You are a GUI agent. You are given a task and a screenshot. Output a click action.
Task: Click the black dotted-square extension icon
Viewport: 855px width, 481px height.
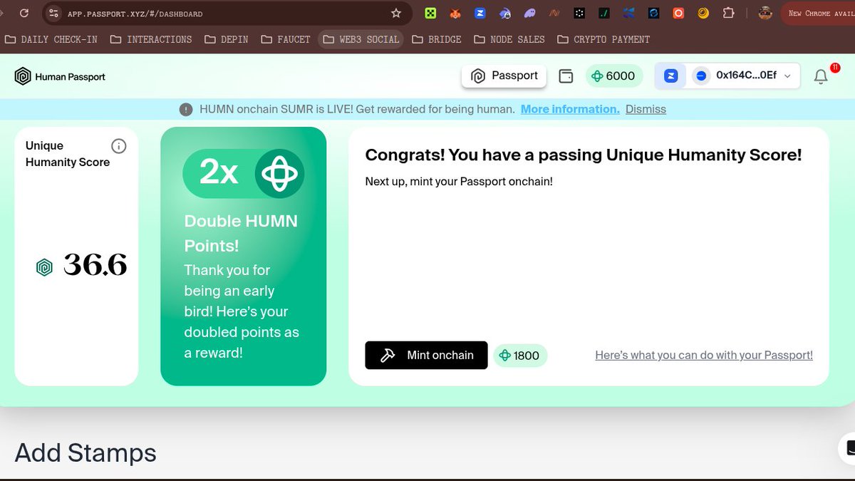coord(579,13)
